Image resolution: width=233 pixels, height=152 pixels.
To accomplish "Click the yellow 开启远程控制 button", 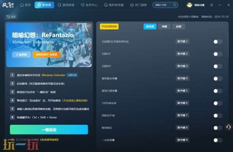I will [x=109, y=26].
